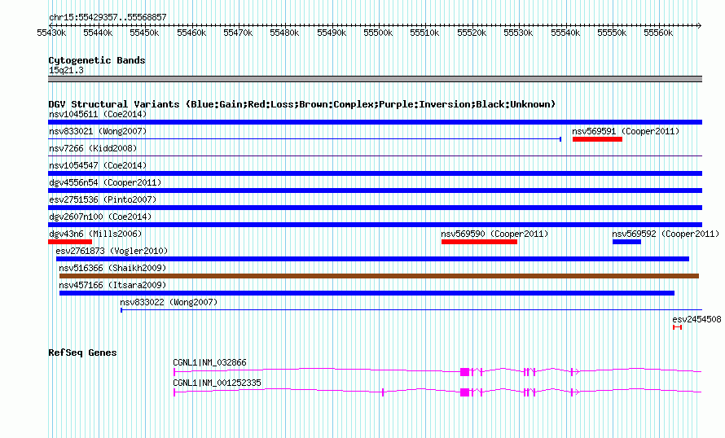Click the red nsv569591 loss bar
The height and width of the screenshot is (438, 725).
click(x=597, y=139)
